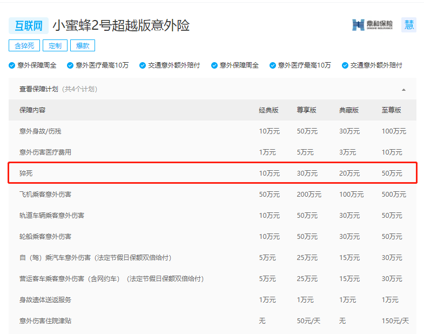Select the 尊享版 plan column header
Screen dimensions: 424x334
tap(306, 110)
